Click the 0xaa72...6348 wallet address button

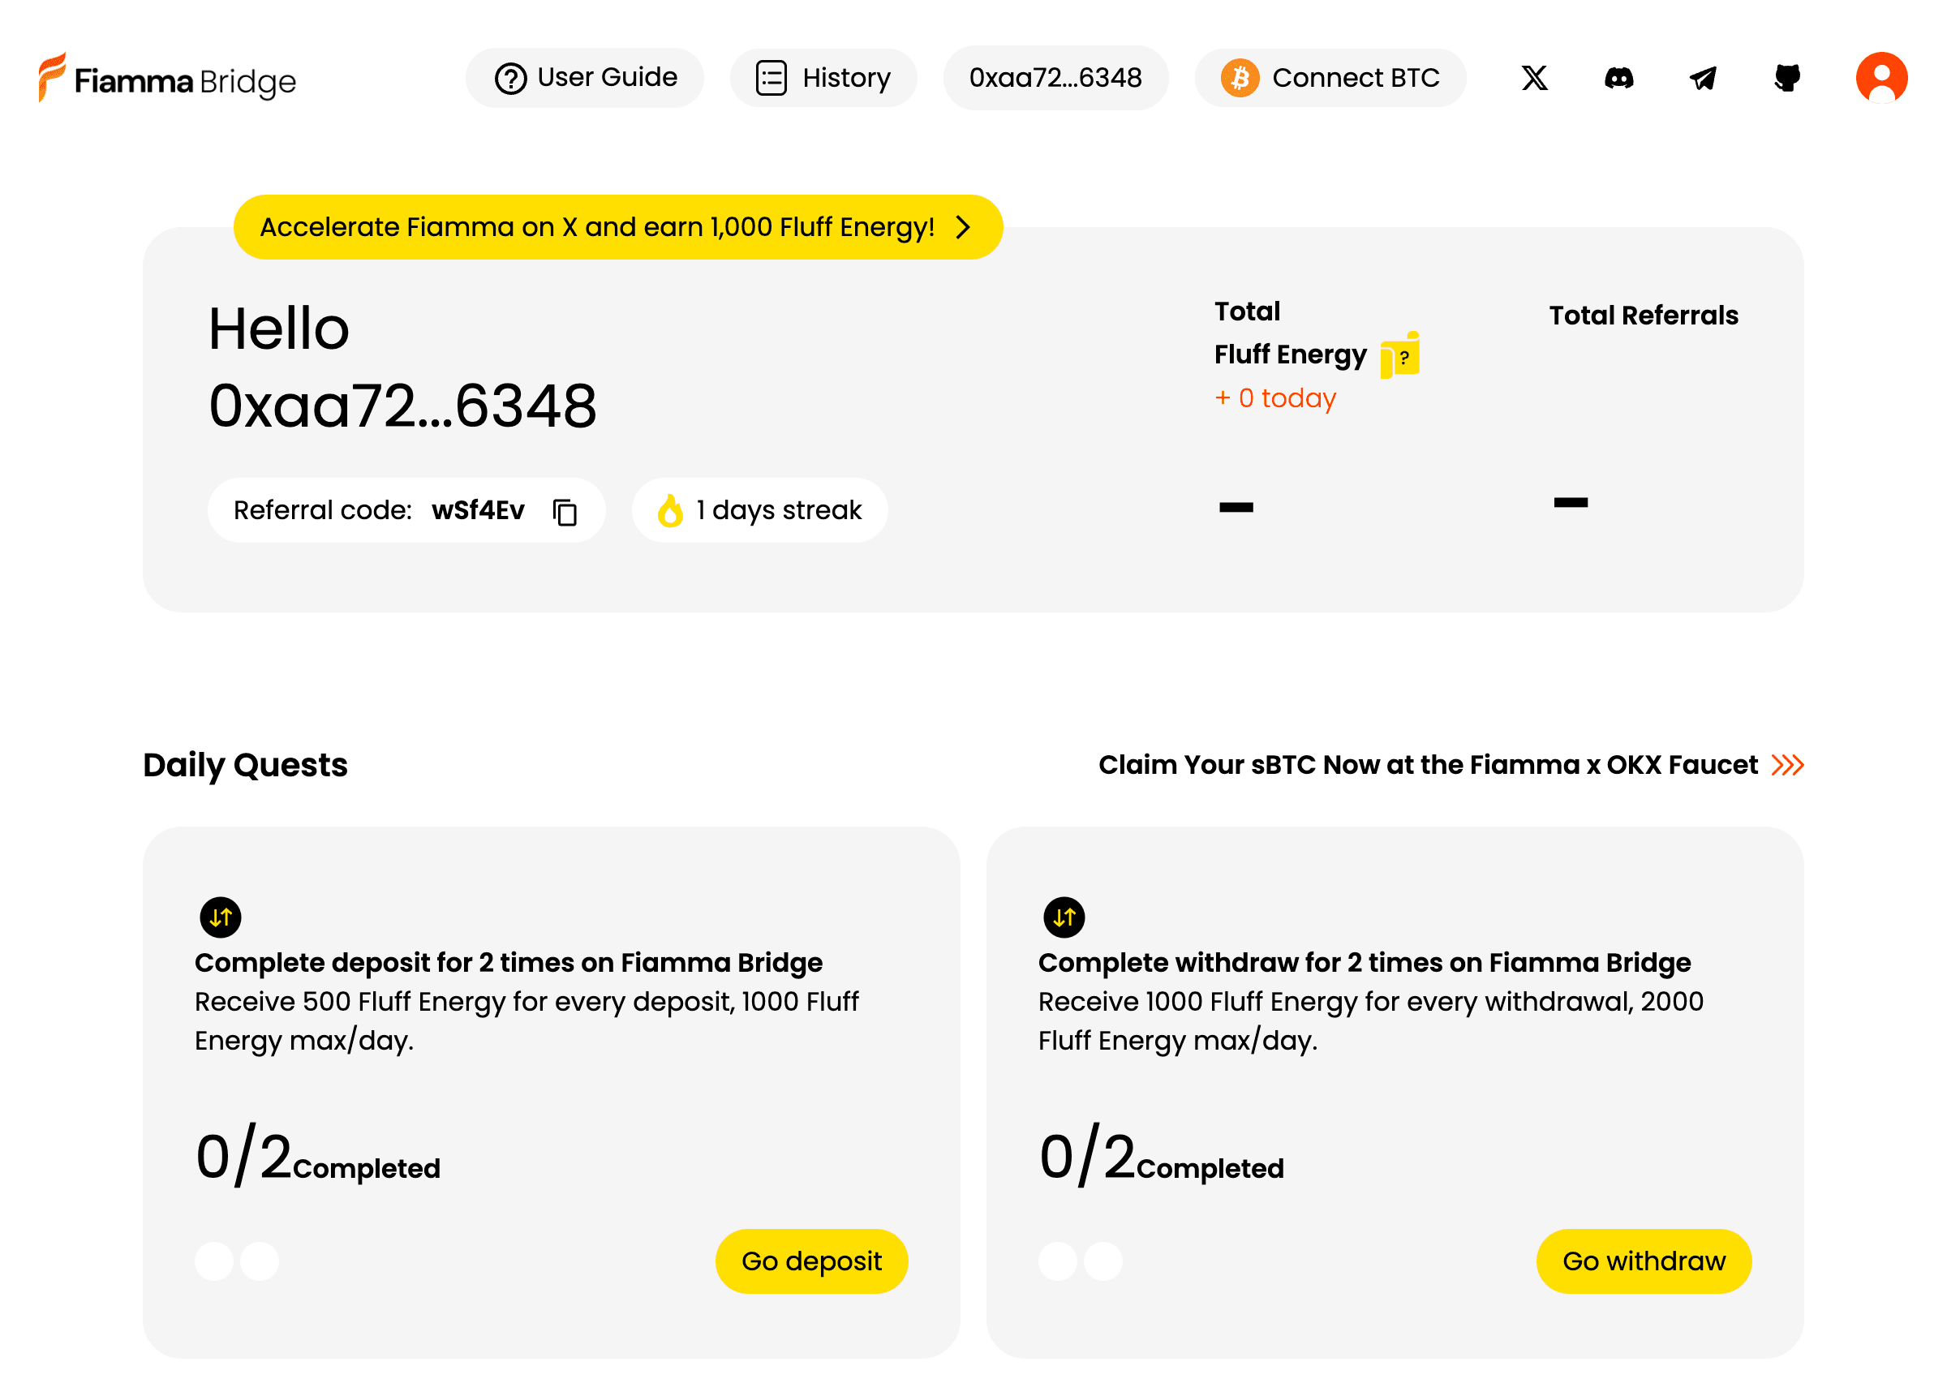(1055, 78)
